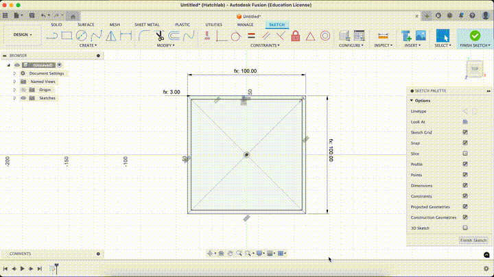The width and height of the screenshot is (494, 277).
Task: Toggle the Sketch Grid checkbox
Action: coord(465,132)
